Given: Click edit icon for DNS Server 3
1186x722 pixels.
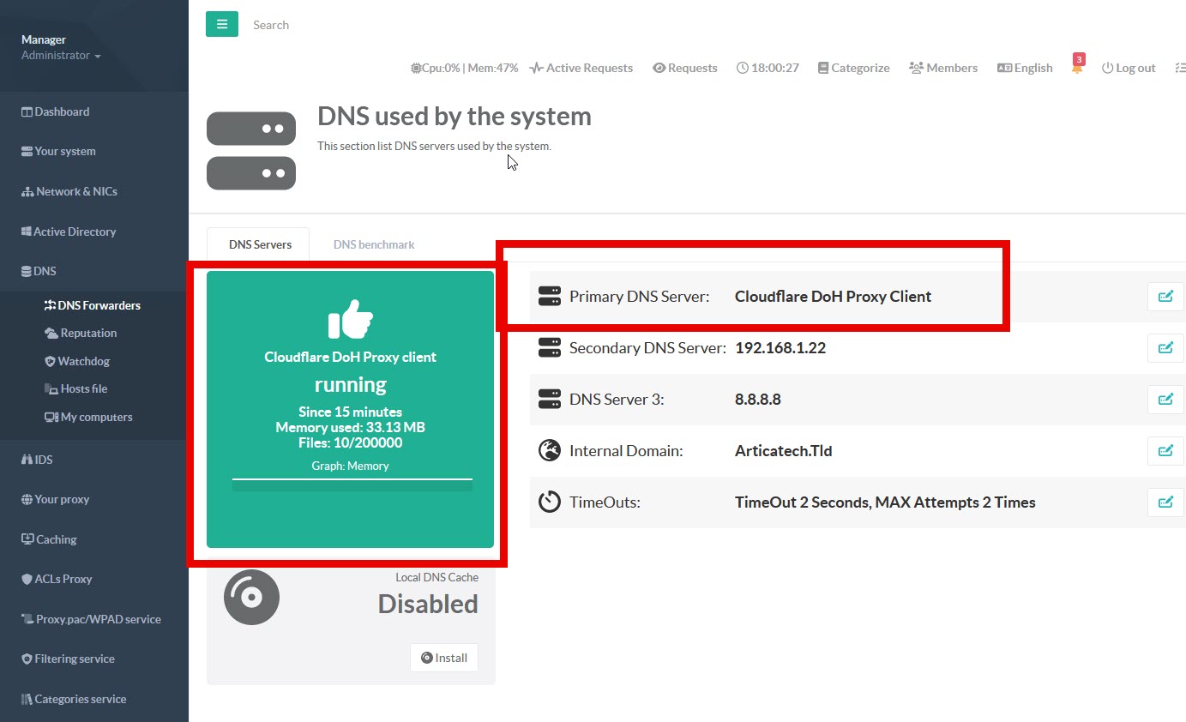Looking at the screenshot, I should (1165, 400).
